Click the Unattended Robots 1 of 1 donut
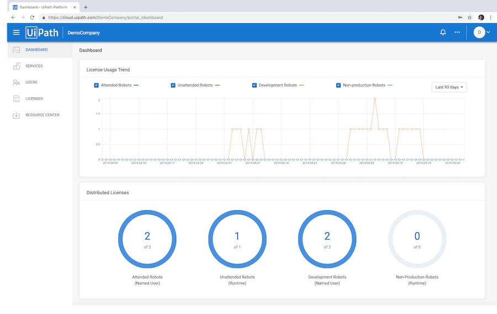497x314 pixels. tap(237, 239)
